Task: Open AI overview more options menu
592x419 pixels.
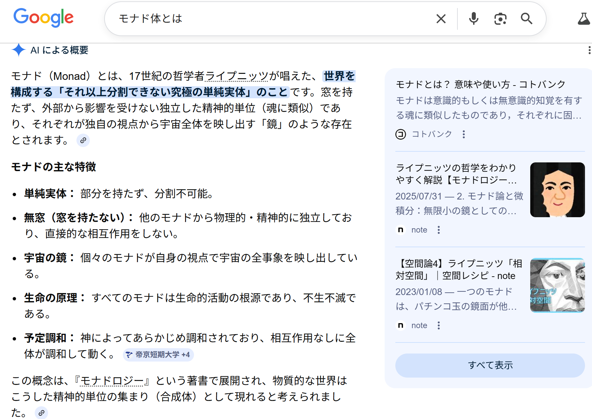Action: pyautogui.click(x=589, y=50)
